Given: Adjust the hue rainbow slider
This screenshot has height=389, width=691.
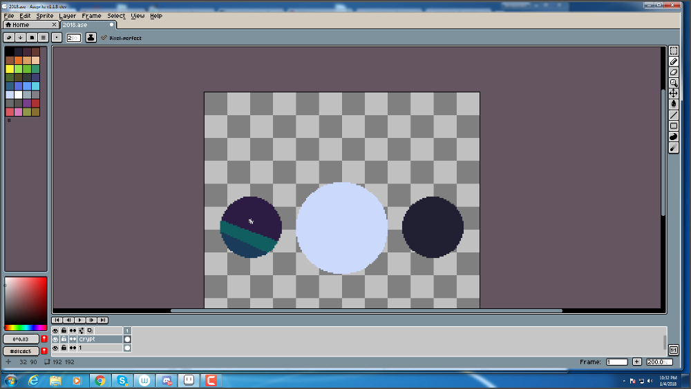Looking at the screenshot, I should pos(26,328).
